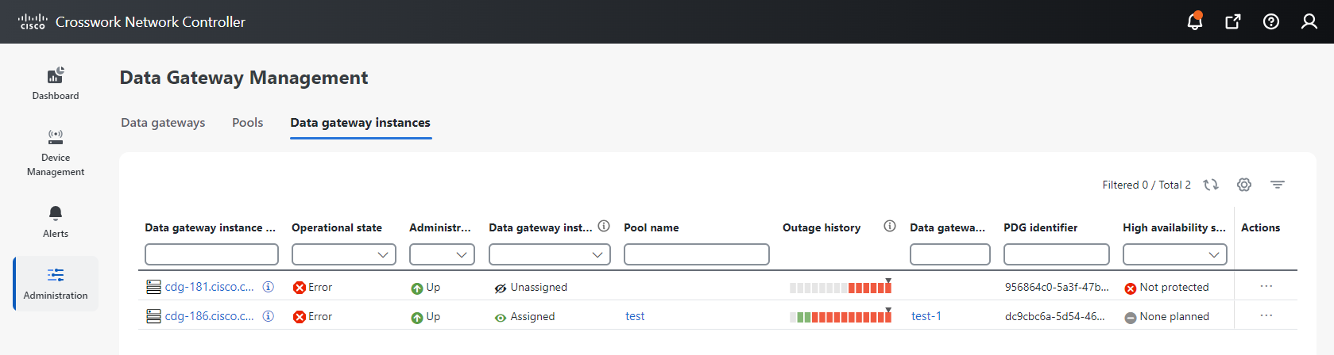Open Device Management in sidebar
The height and width of the screenshot is (355, 1334).
(x=56, y=153)
